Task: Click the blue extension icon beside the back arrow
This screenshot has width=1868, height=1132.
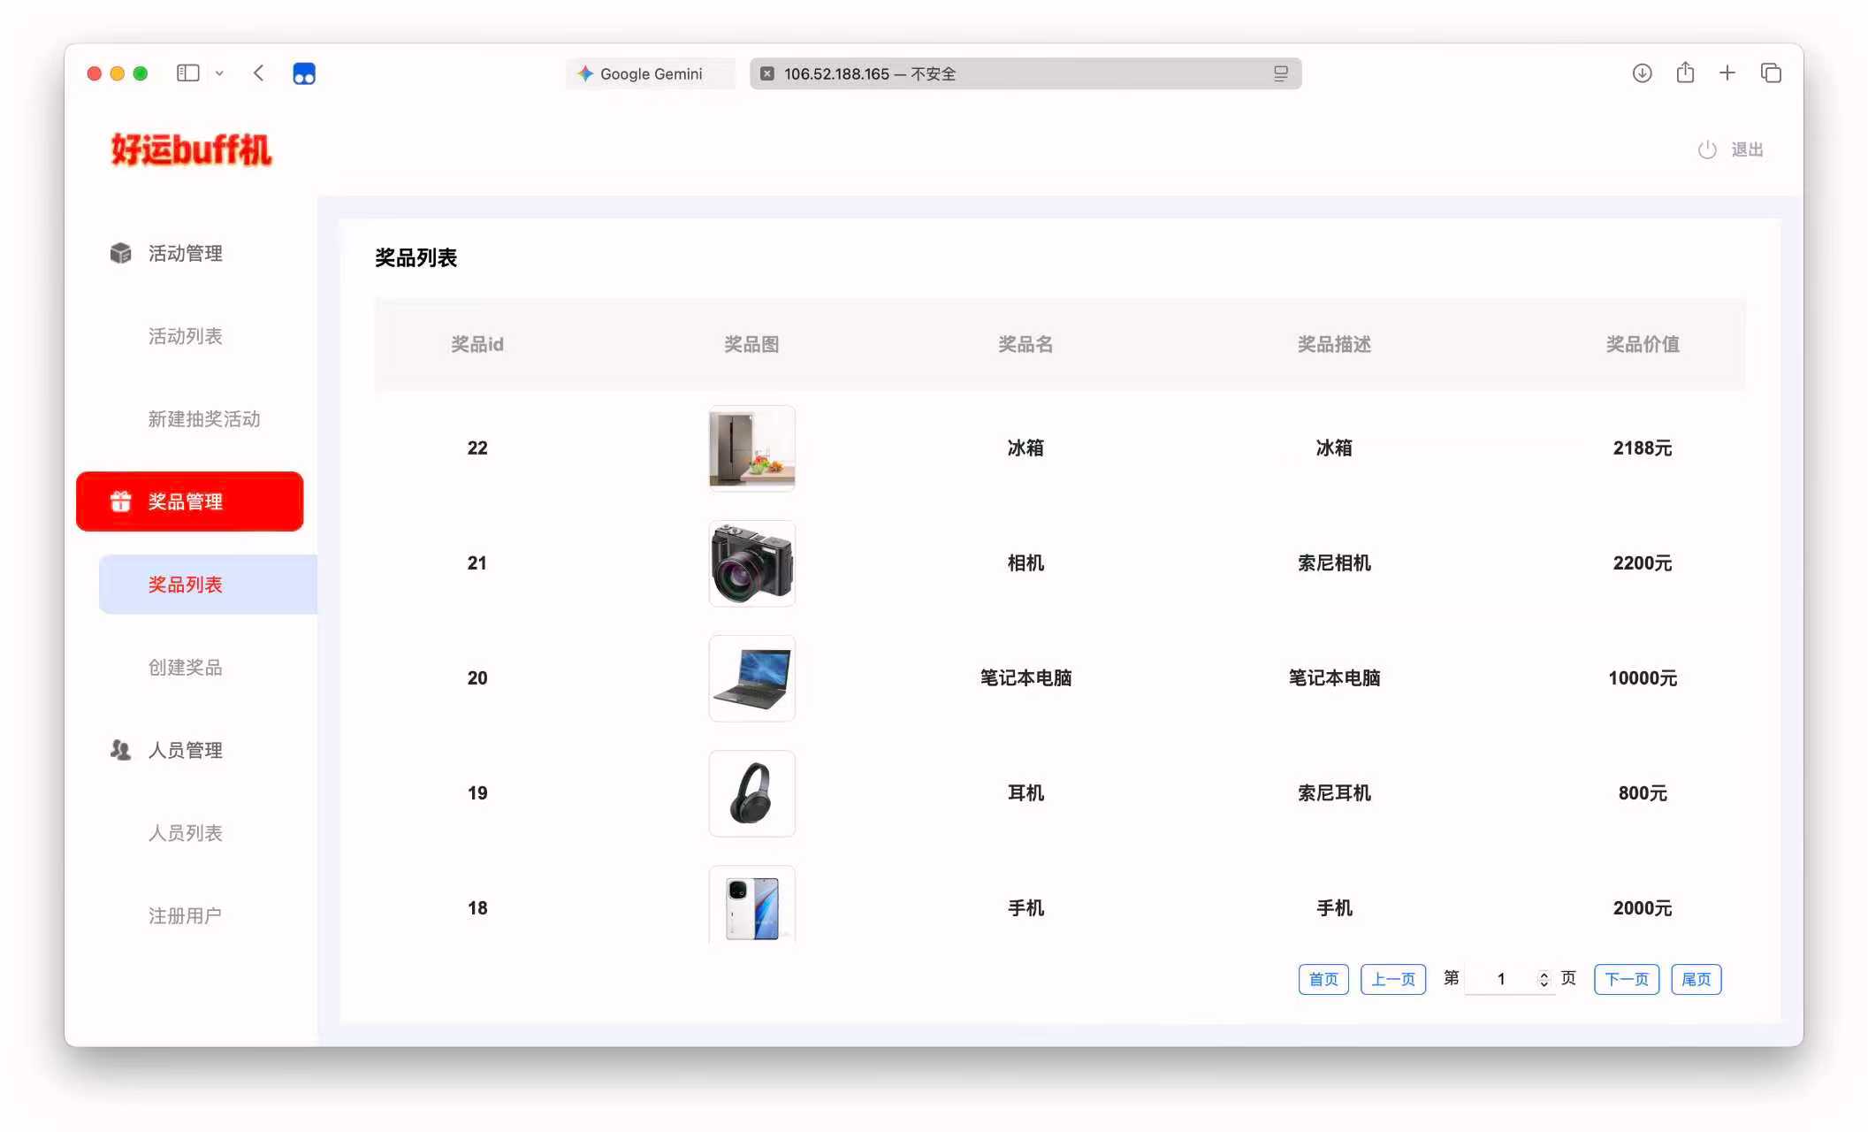Action: [304, 73]
